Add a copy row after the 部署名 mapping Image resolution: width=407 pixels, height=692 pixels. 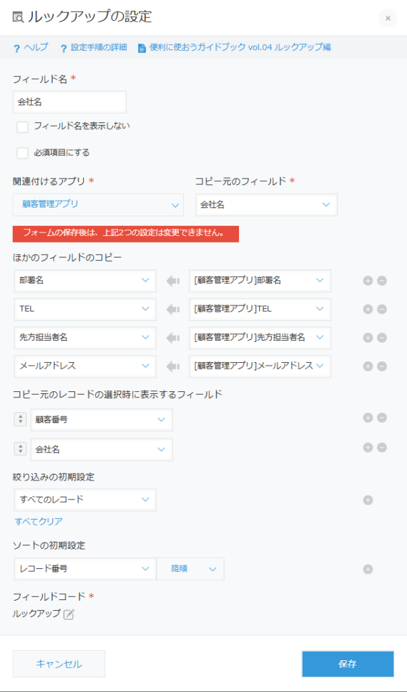coord(368,280)
